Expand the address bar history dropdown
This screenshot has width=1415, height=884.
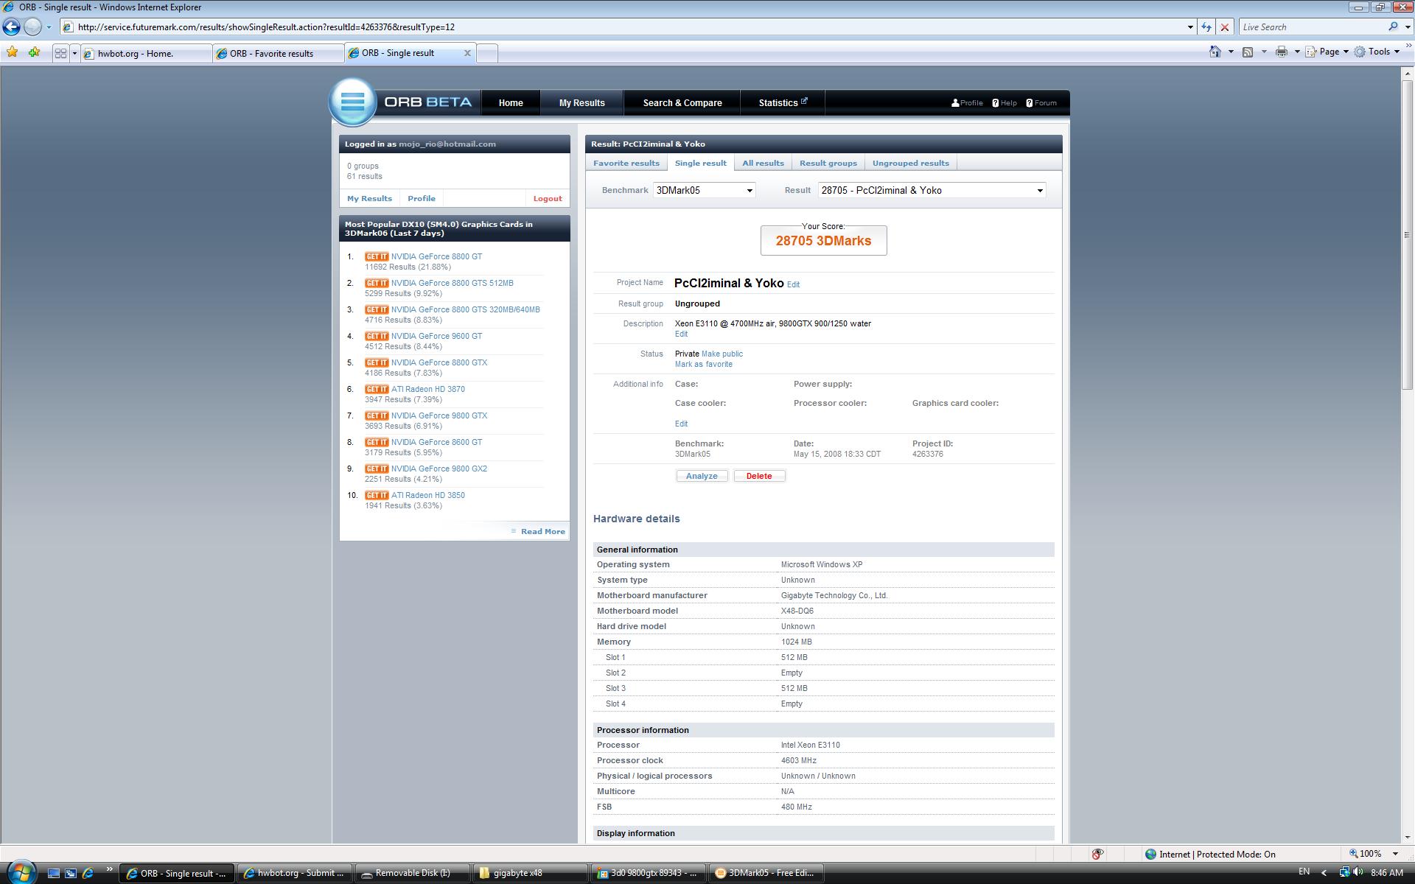pos(1190,27)
